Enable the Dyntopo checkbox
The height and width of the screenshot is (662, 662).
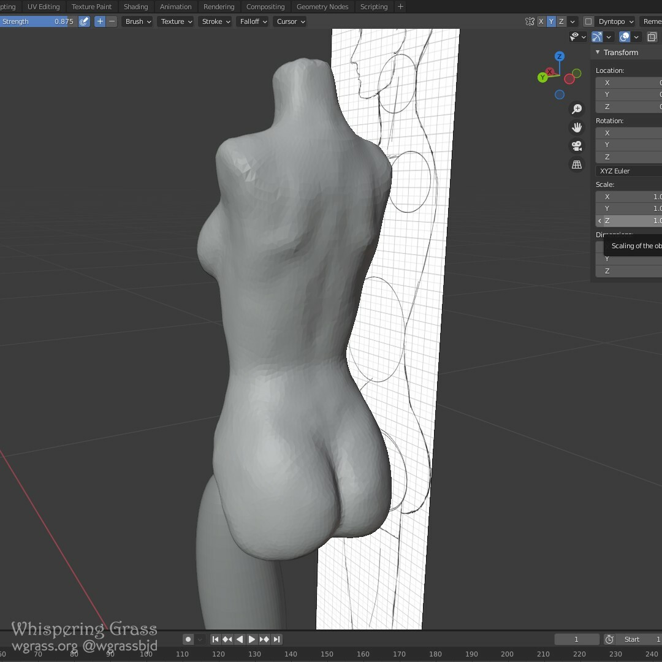588,21
